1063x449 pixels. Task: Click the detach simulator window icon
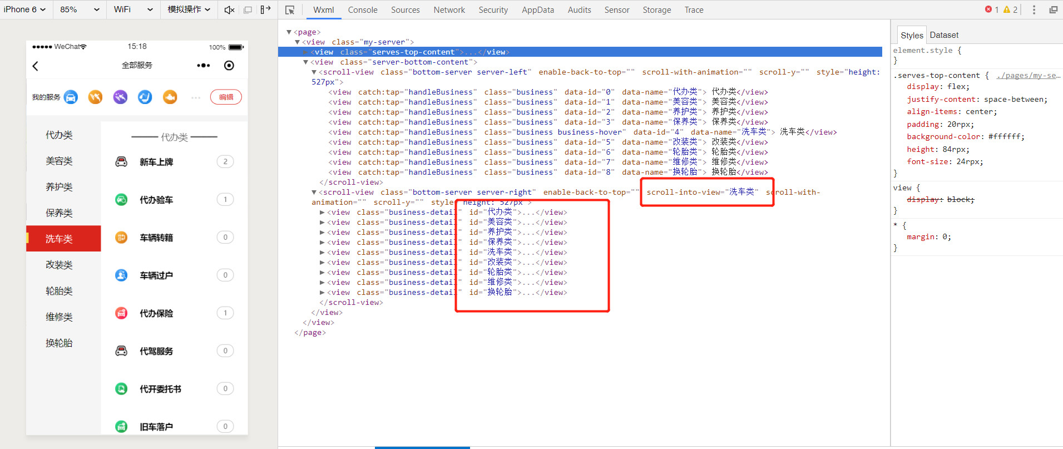coord(248,9)
